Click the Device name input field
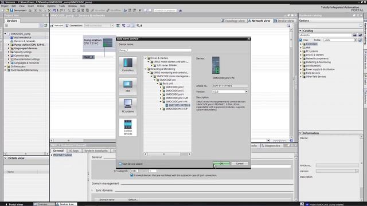Screen dimensions: 367x206 point(155,50)
